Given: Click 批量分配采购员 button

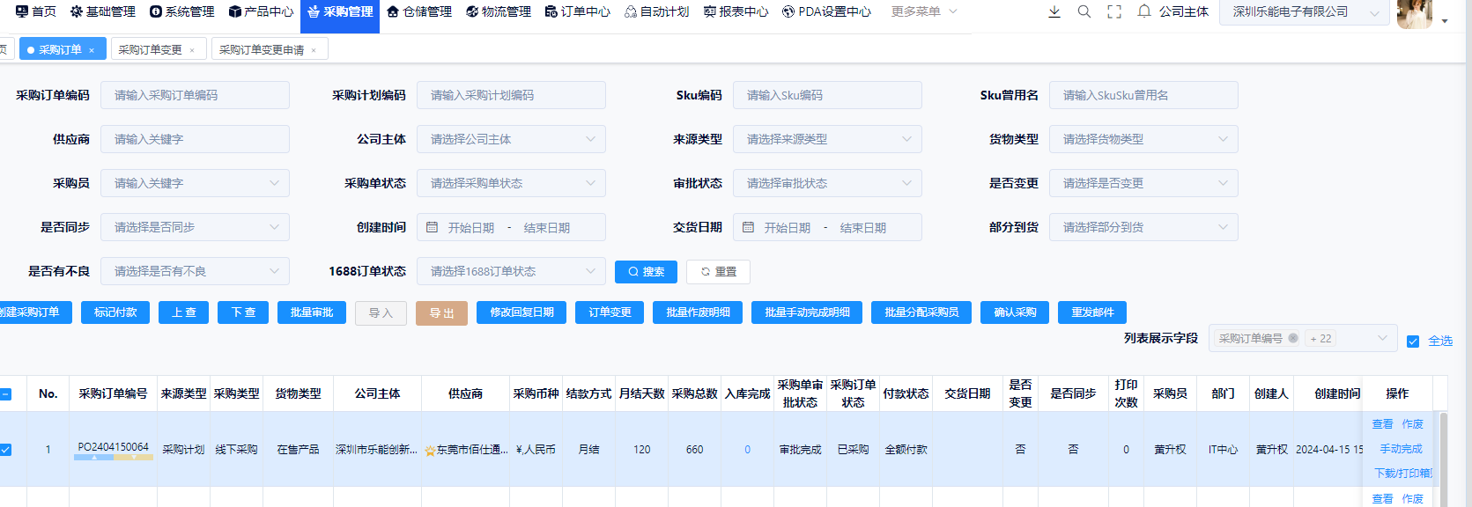Looking at the screenshot, I should coord(921,312).
